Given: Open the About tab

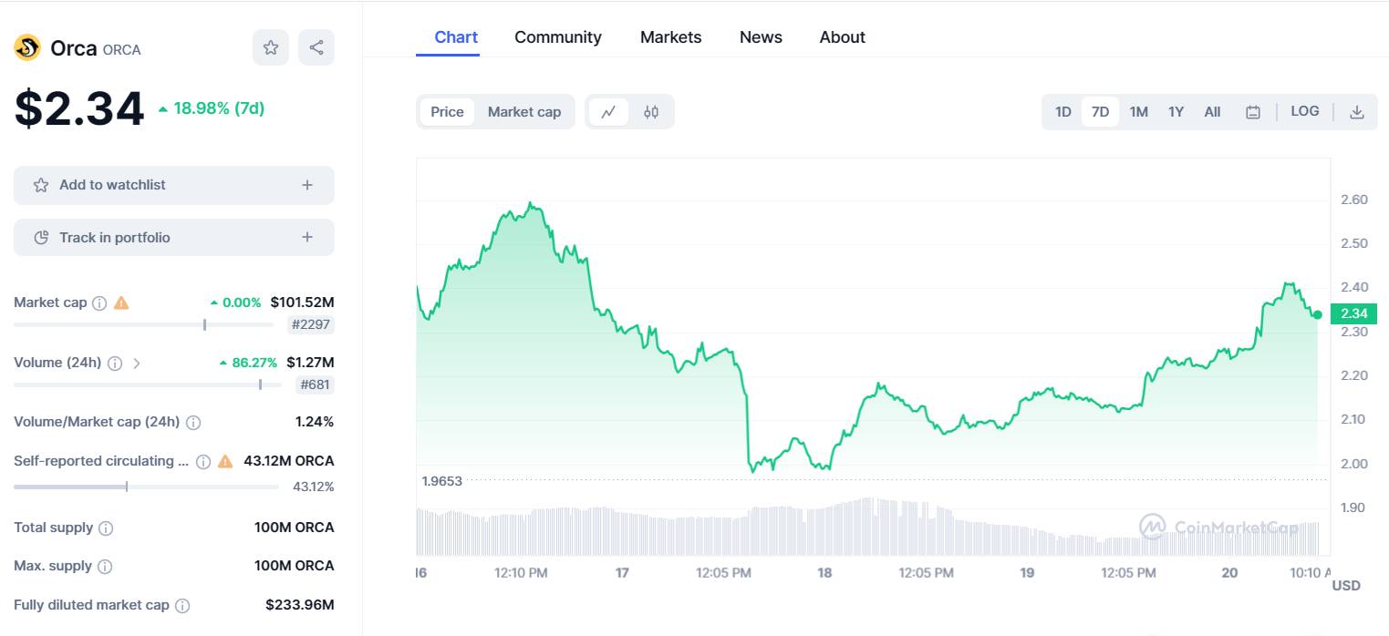Looking at the screenshot, I should tap(843, 37).
